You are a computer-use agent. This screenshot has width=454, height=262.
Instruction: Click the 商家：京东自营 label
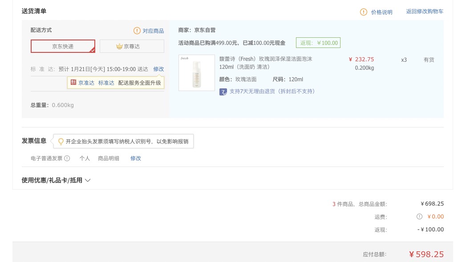coord(197,30)
